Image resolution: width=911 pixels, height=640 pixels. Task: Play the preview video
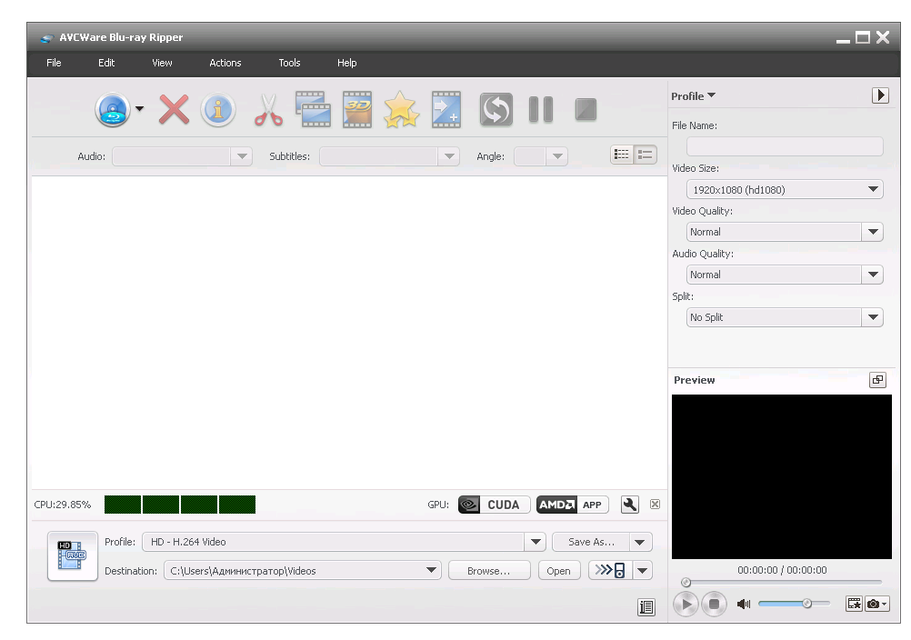[x=686, y=604]
